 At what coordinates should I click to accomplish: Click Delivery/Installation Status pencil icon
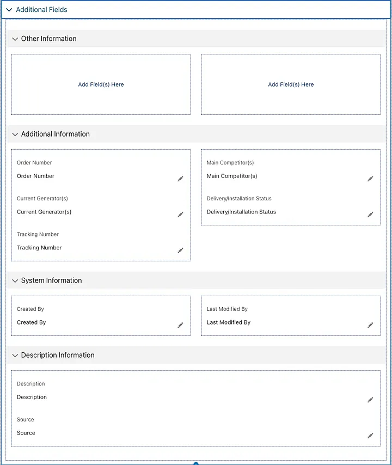[370, 215]
